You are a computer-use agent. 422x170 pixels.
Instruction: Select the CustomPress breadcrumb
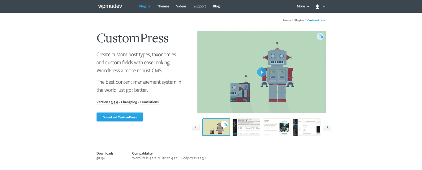pos(316,20)
